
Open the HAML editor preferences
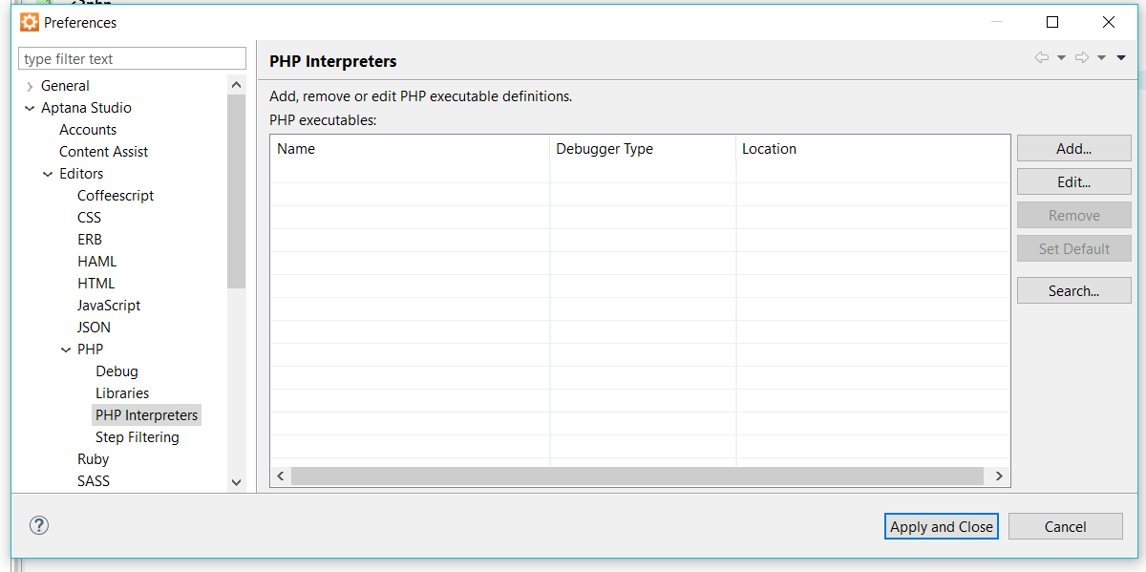point(96,262)
